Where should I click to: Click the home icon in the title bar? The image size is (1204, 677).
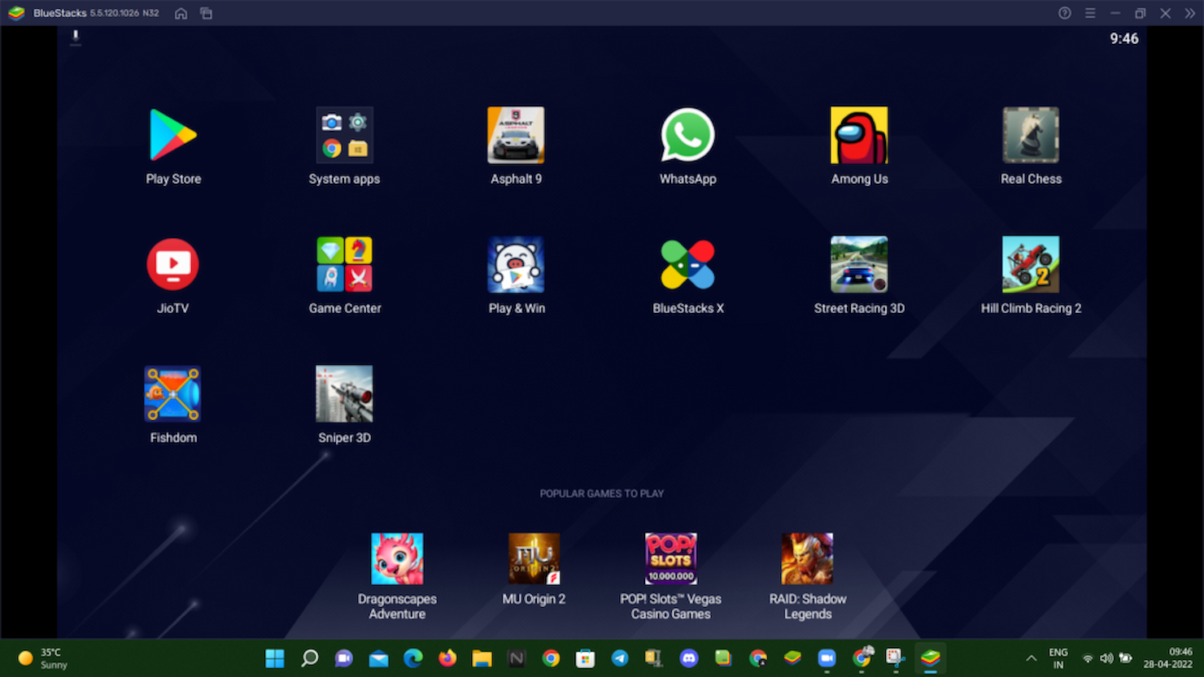click(x=181, y=13)
